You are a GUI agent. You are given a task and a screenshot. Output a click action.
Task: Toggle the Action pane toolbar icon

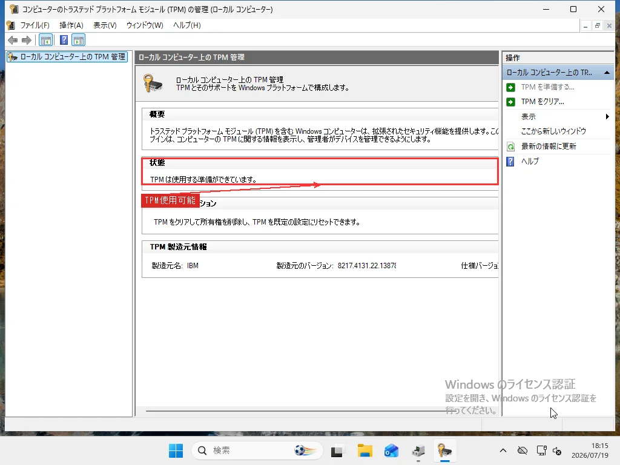[x=78, y=40]
